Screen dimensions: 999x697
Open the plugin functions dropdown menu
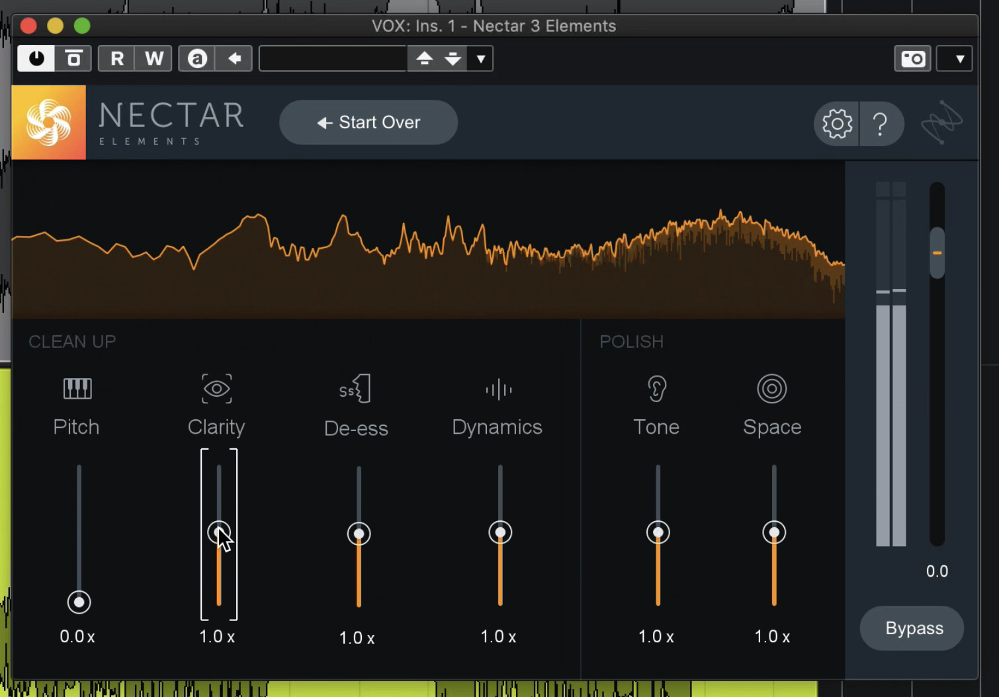(x=955, y=58)
